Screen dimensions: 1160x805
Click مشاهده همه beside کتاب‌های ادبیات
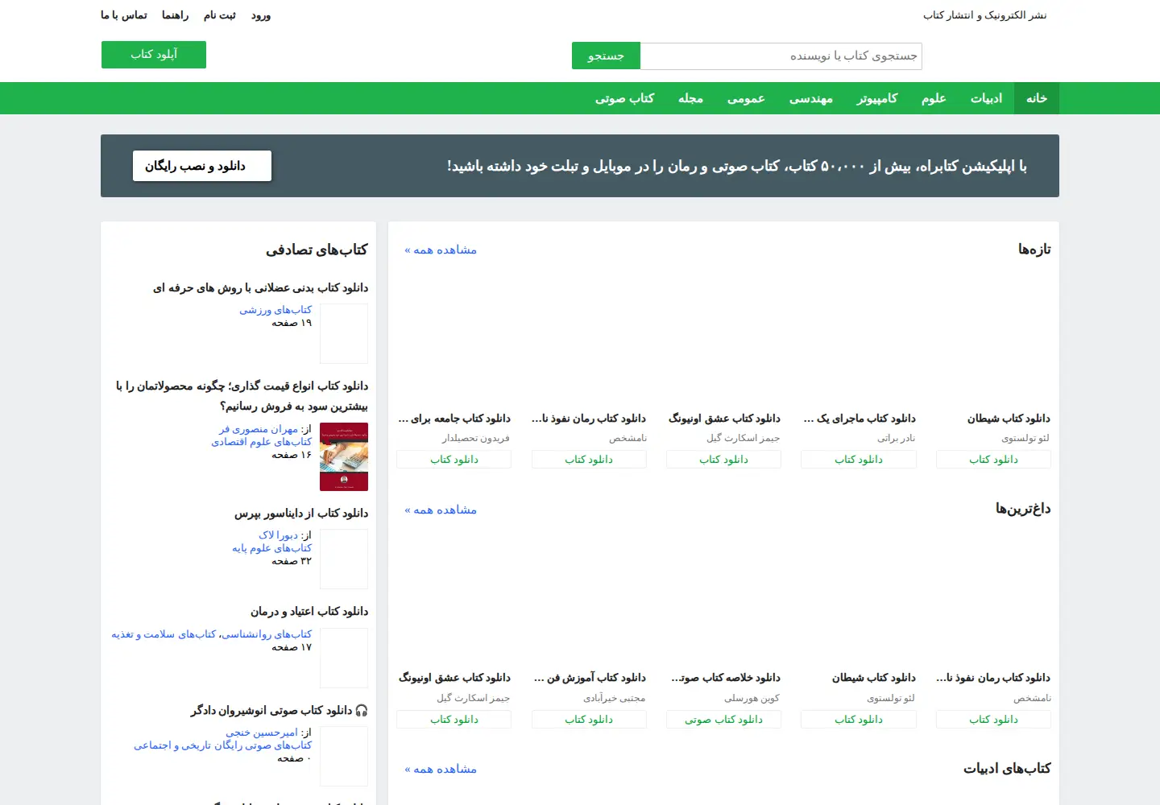pyautogui.click(x=441, y=770)
